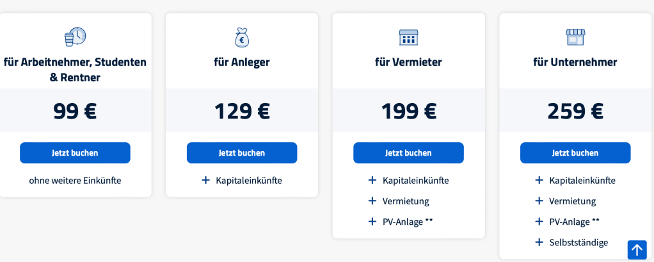Click plus icon beside Selbstständige
This screenshot has width=654, height=262.
click(539, 242)
